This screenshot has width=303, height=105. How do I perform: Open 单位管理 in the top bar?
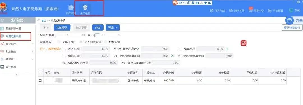point(276,11)
